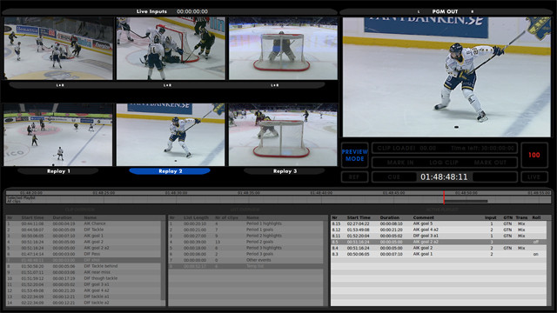Click the 01:48:48:11 timecode field
This screenshot has height=313, width=557.
pyautogui.click(x=444, y=176)
